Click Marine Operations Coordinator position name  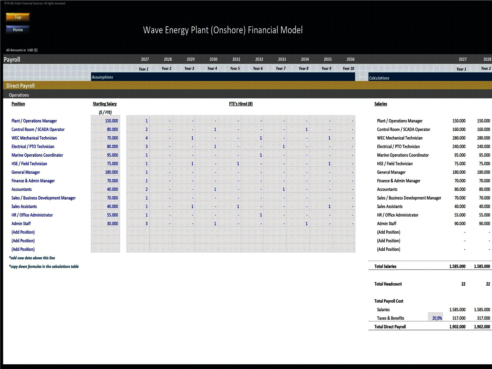(x=37, y=155)
